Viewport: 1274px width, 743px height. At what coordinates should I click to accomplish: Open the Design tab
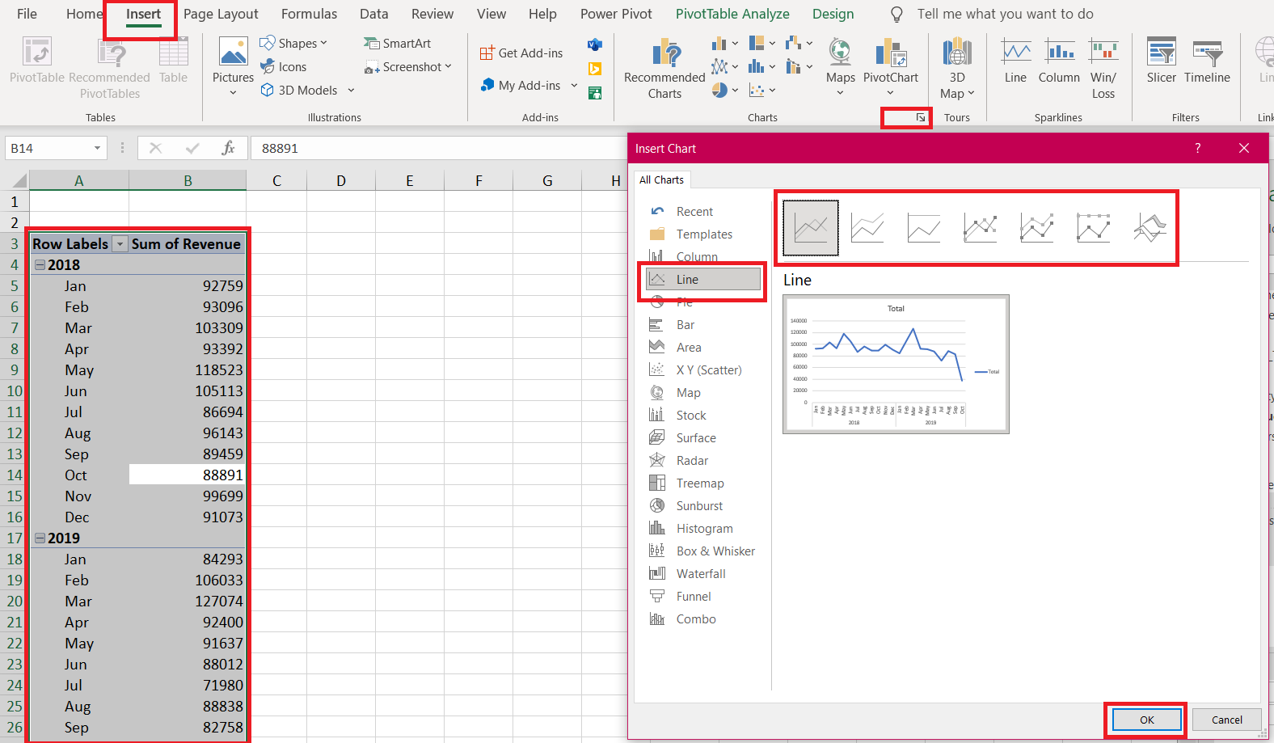833,14
